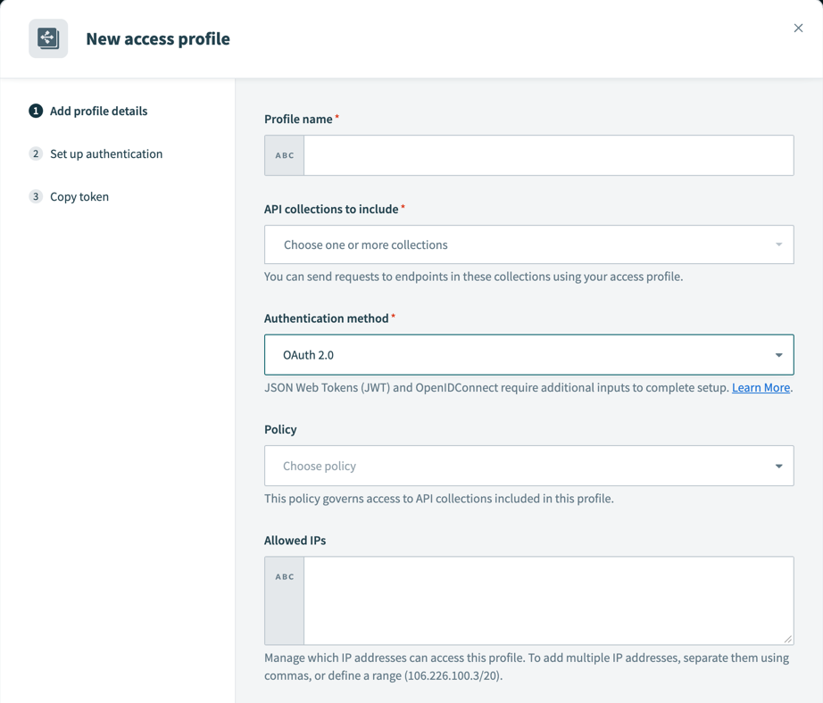The image size is (823, 703).
Task: Open the OAuth 2.0 authentication method selector
Action: pos(528,354)
